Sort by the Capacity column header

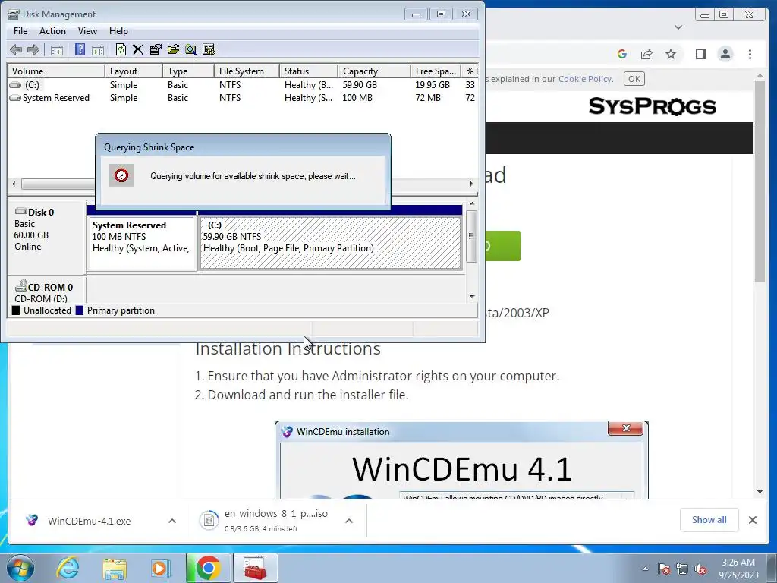[x=374, y=71]
